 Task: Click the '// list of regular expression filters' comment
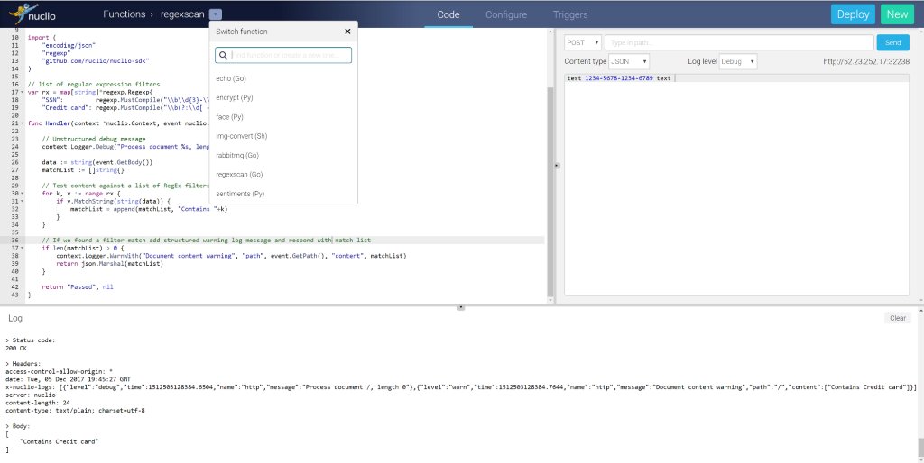point(94,84)
